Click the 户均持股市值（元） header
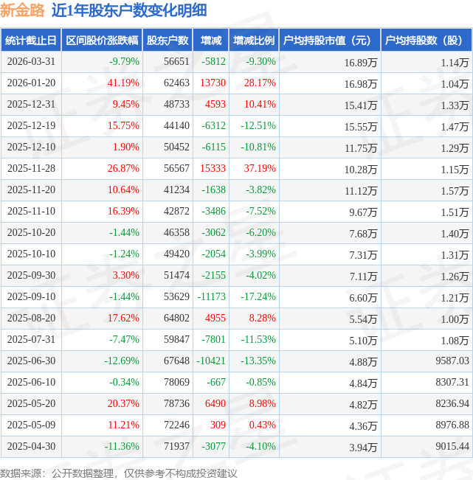 pos(330,40)
